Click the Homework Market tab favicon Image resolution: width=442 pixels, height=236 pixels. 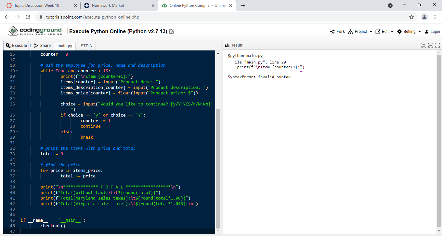click(86, 6)
